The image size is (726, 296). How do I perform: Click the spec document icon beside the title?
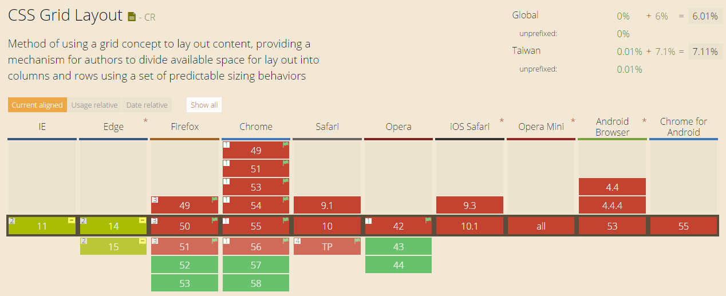click(132, 17)
